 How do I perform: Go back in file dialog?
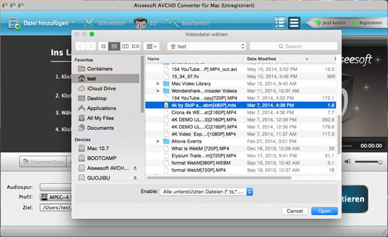coord(80,46)
